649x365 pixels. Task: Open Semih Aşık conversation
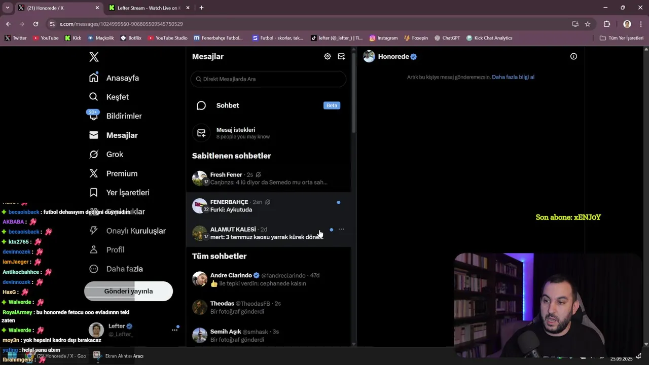click(268, 336)
